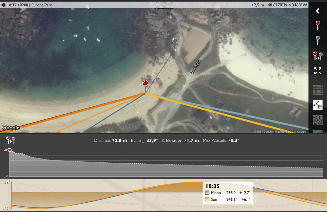Select the grey secondary pin tool
Screen dimensions: 327x212
(x=318, y=41)
